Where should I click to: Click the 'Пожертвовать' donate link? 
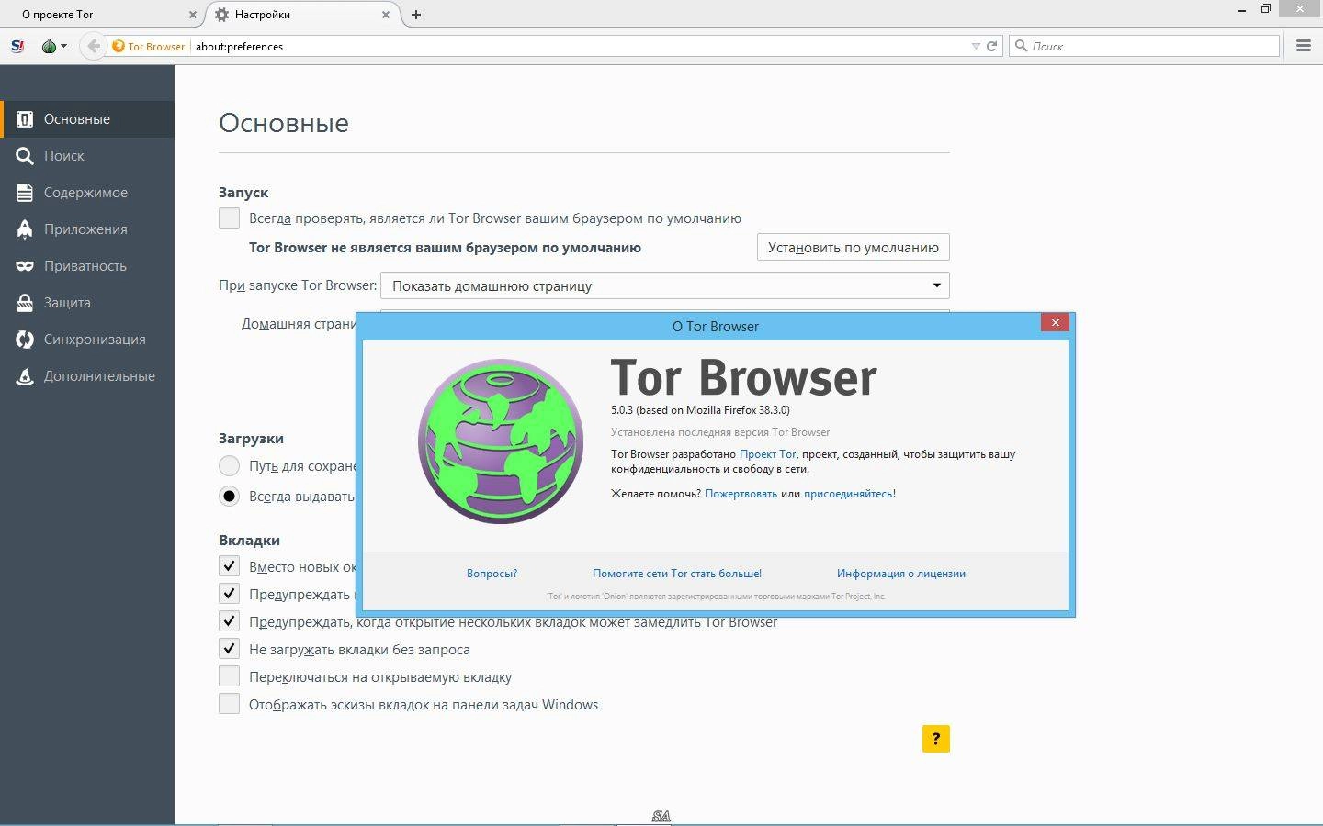tap(741, 494)
